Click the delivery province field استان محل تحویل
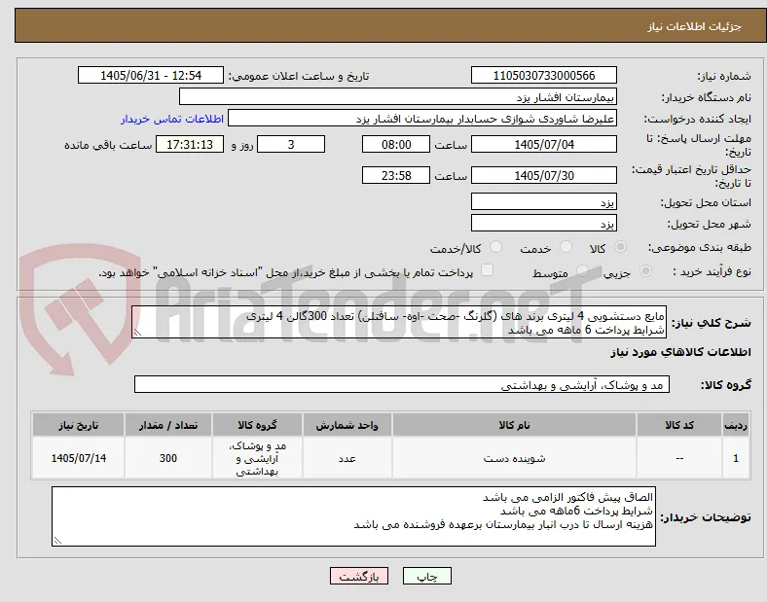767x602 pixels. click(544, 202)
